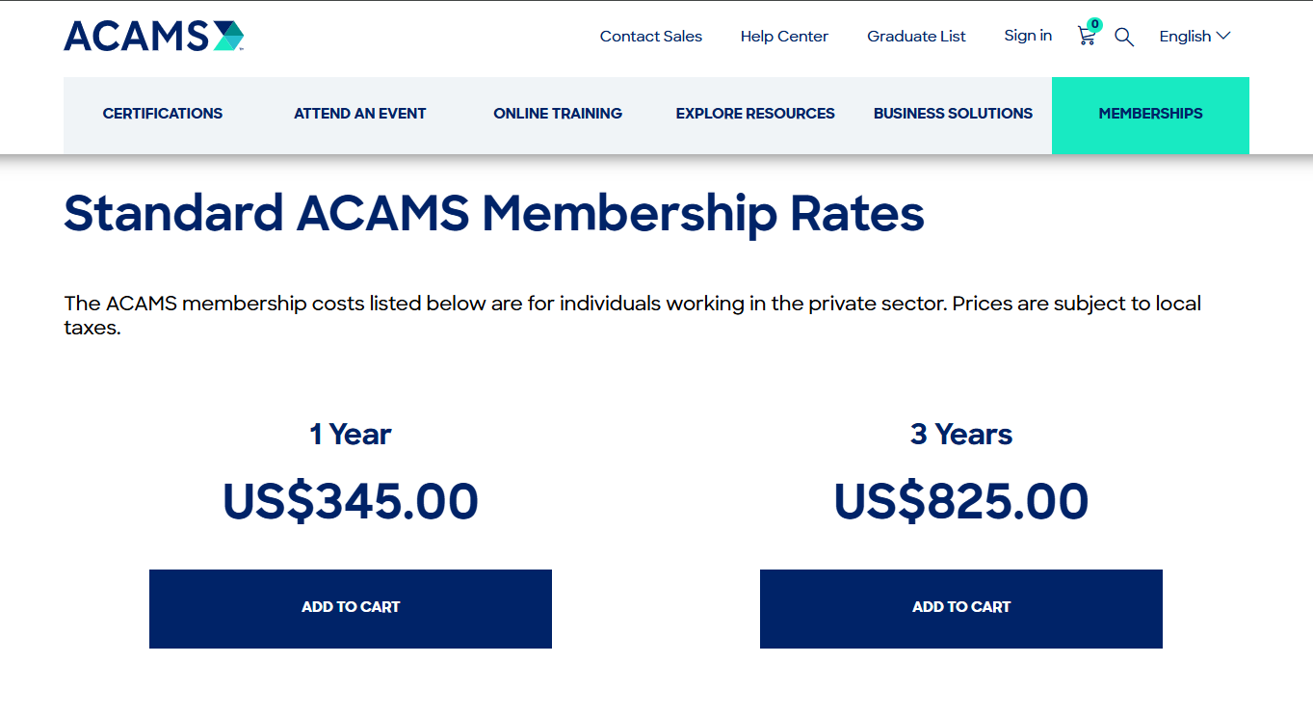Screen dimensions: 1313x716
Task: Open the CERTIFICATIONS menu
Action: coord(162,113)
